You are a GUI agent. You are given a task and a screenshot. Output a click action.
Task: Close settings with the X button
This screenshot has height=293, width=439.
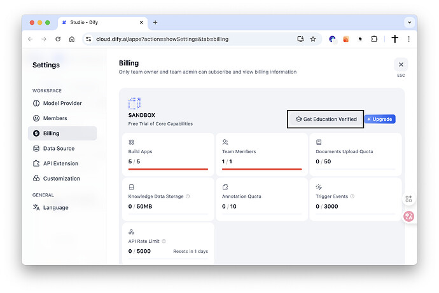[x=401, y=64]
